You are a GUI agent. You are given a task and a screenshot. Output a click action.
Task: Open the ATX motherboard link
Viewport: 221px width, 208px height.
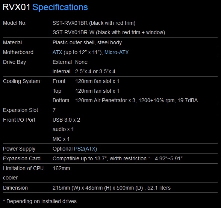pyautogui.click(x=57, y=52)
